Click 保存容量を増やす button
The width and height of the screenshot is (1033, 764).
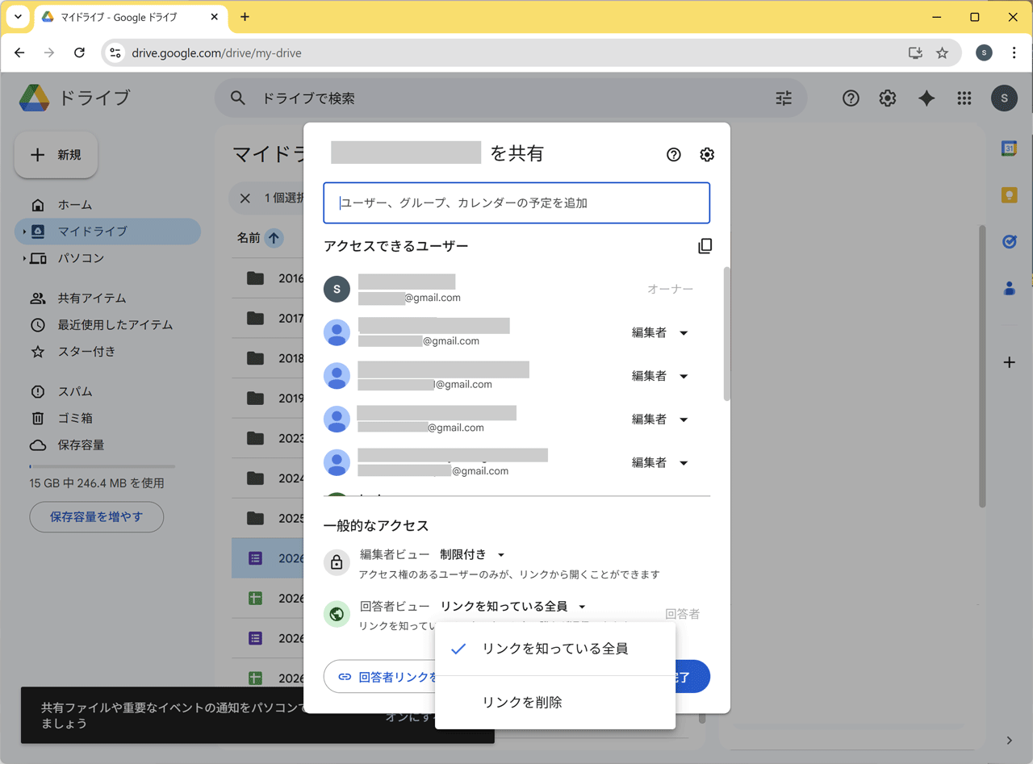click(x=96, y=517)
